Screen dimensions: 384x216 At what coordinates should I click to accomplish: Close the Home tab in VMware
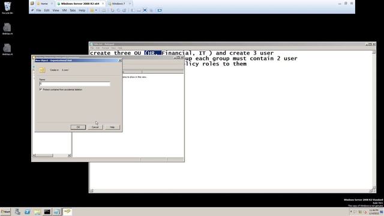click(x=52, y=4)
